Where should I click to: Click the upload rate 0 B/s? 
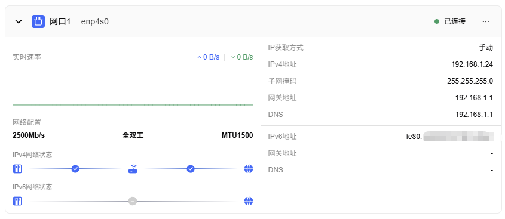208,57
